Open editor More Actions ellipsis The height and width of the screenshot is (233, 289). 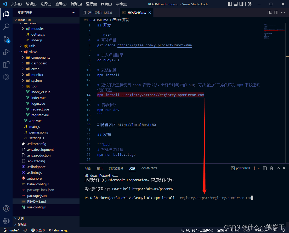[283, 13]
